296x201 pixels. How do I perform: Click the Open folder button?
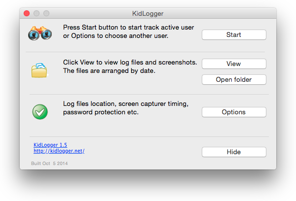tap(234, 80)
